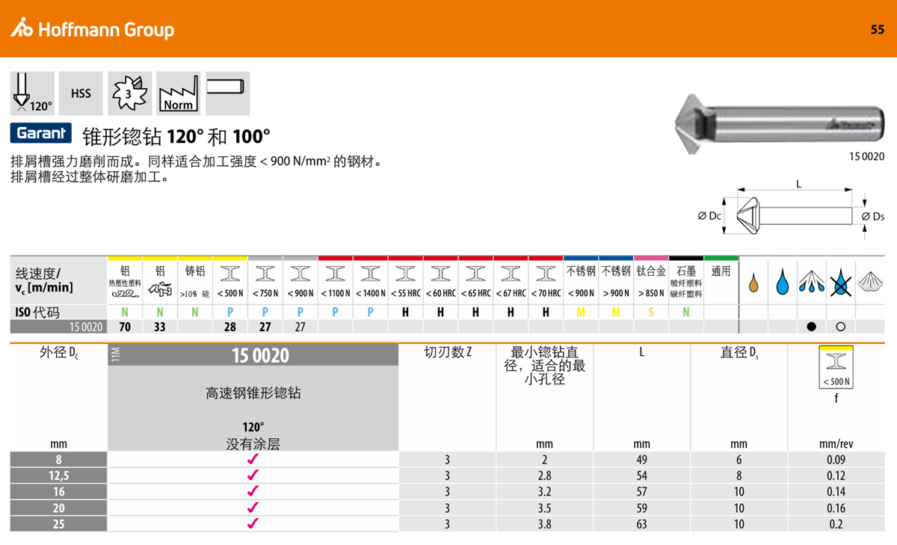
Task: Click the steel beam icon above "< 500 N" in speed table
Action: click(x=230, y=274)
